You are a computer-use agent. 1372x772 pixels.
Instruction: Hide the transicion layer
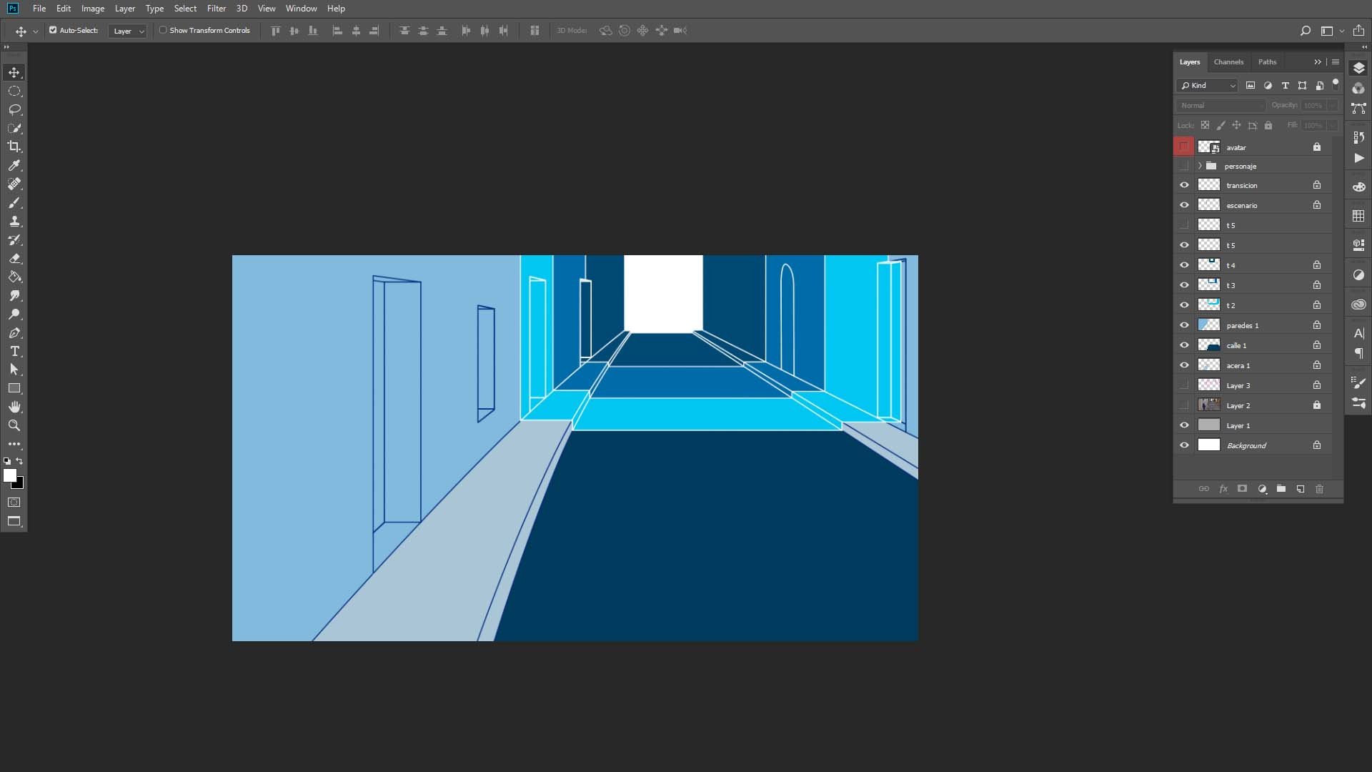click(1184, 185)
